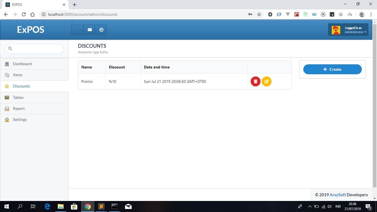377x212 pixels.
Task: Click the administrator avatar image
Action: pos(336,30)
